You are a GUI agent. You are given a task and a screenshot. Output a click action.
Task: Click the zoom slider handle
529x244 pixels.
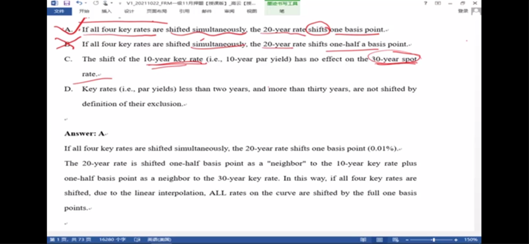pos(433,239)
